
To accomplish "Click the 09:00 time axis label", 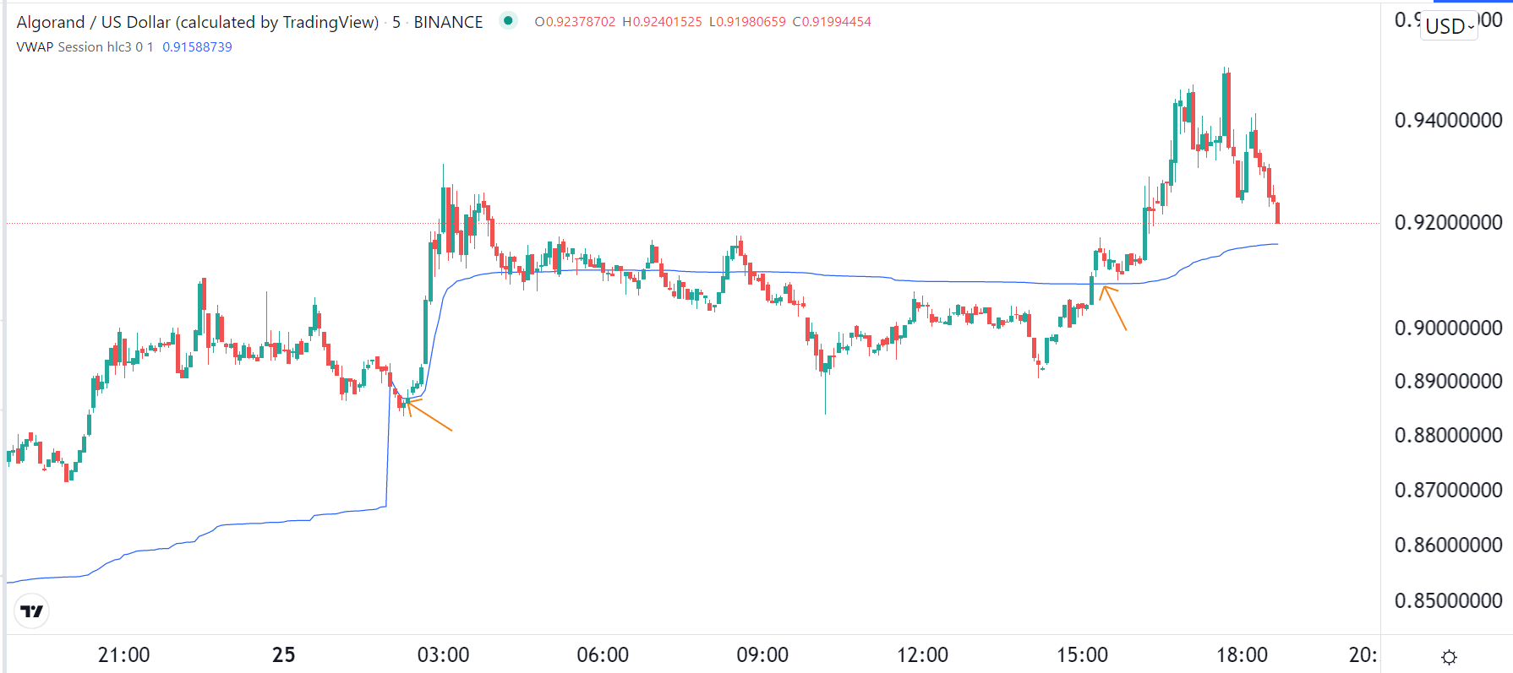I will [x=762, y=655].
